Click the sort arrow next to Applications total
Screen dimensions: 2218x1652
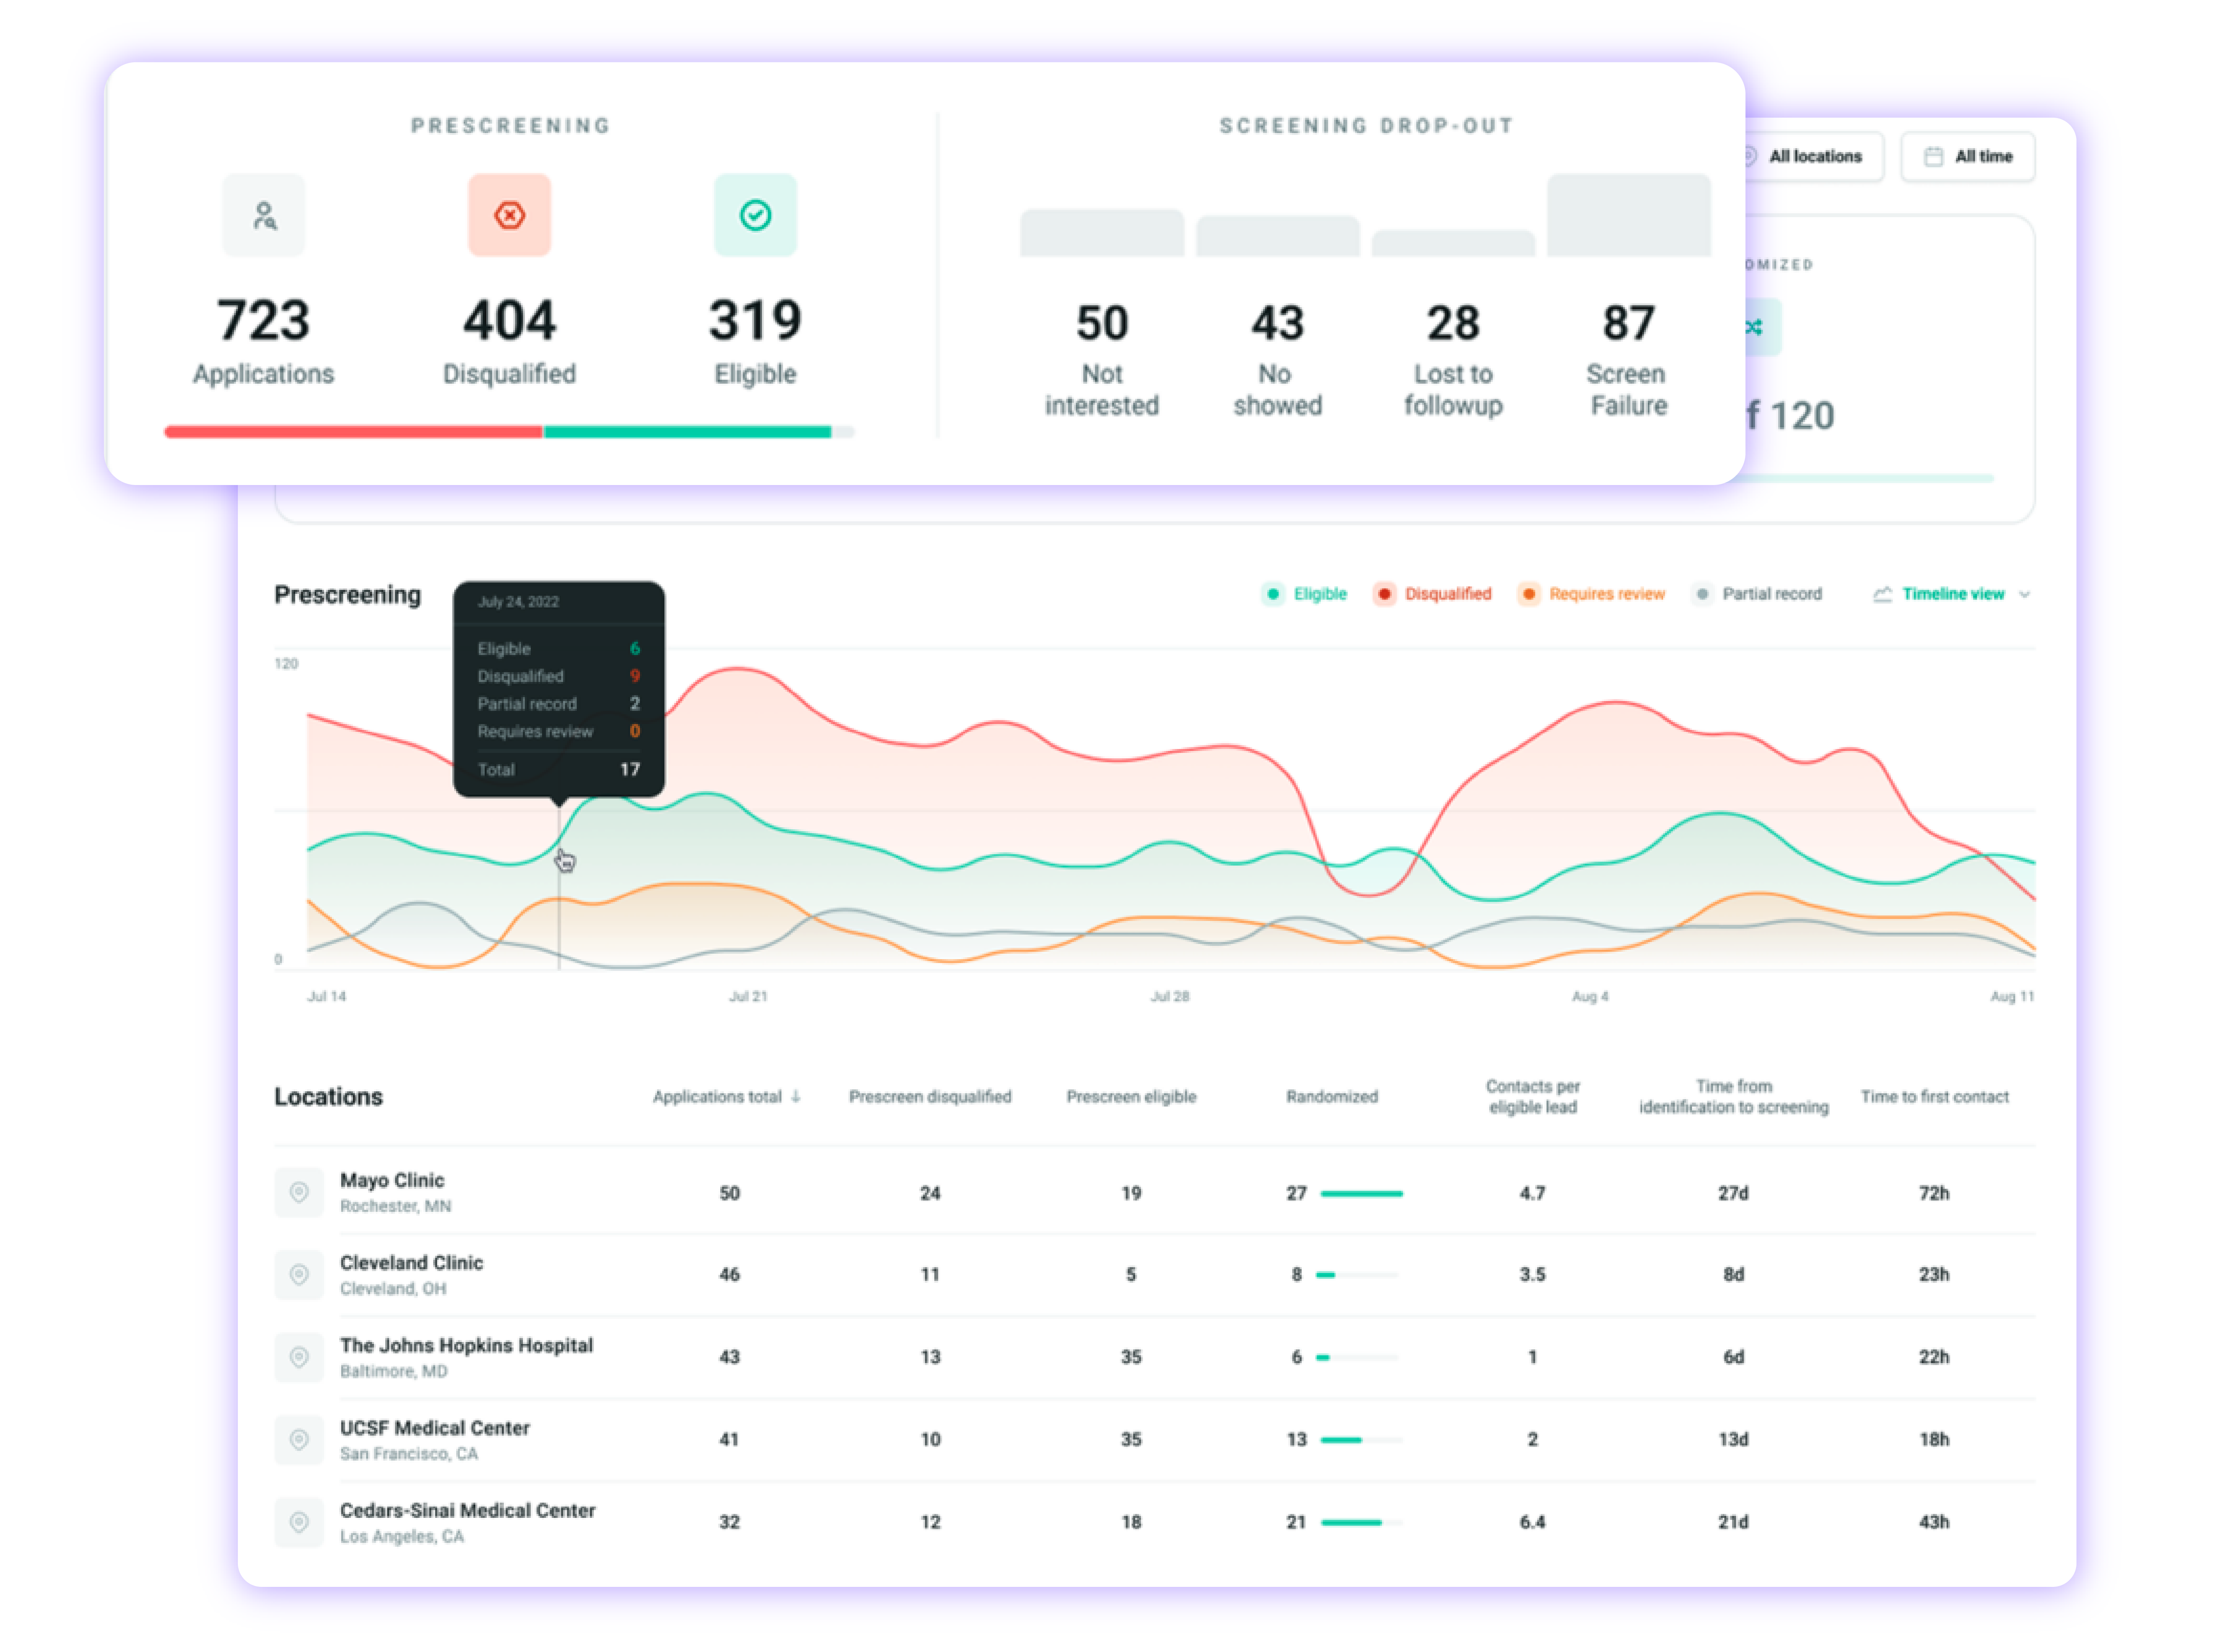[x=796, y=1097]
